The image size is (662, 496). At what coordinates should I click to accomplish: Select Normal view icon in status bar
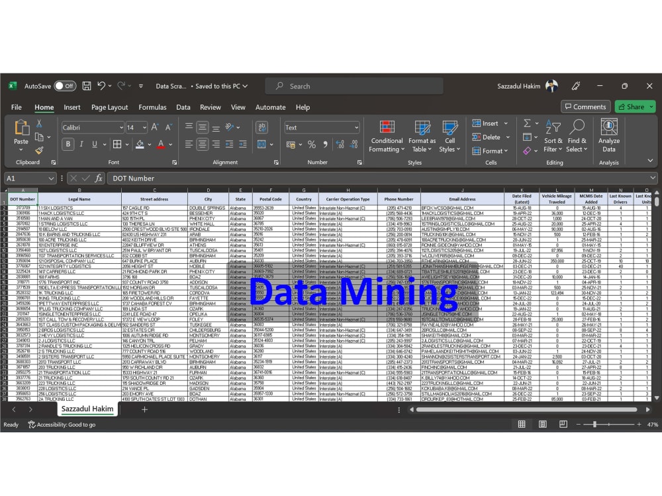[522, 425]
